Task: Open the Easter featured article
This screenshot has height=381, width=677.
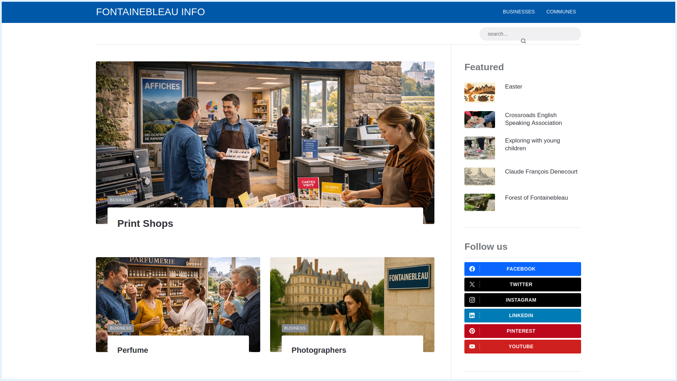Action: (513, 86)
